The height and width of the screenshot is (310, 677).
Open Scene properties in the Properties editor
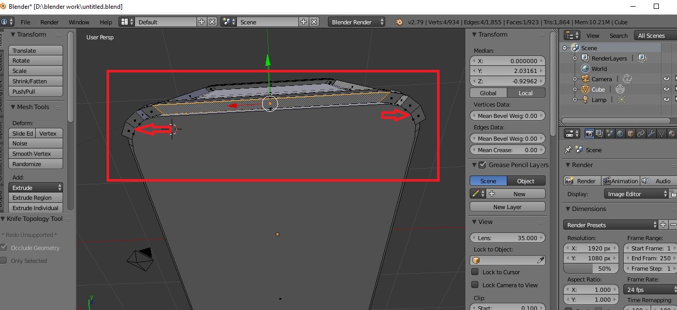pos(609,133)
